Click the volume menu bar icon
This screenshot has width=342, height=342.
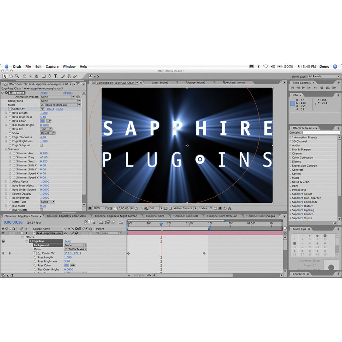pos(273,67)
